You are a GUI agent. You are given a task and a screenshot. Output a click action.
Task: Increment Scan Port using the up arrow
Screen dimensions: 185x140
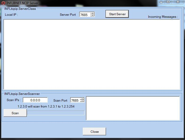click(82, 99)
